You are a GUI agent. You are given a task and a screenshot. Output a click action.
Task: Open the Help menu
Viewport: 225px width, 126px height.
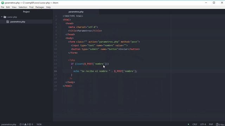click(x=49, y=7)
